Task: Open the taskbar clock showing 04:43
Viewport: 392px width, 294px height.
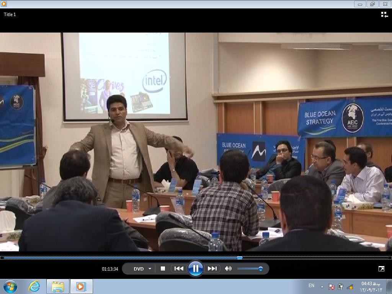Action: 371,286
